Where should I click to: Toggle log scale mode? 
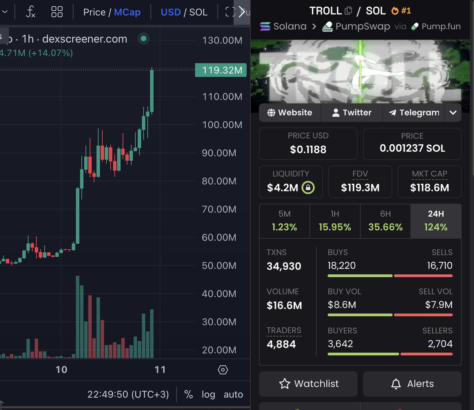(208, 394)
